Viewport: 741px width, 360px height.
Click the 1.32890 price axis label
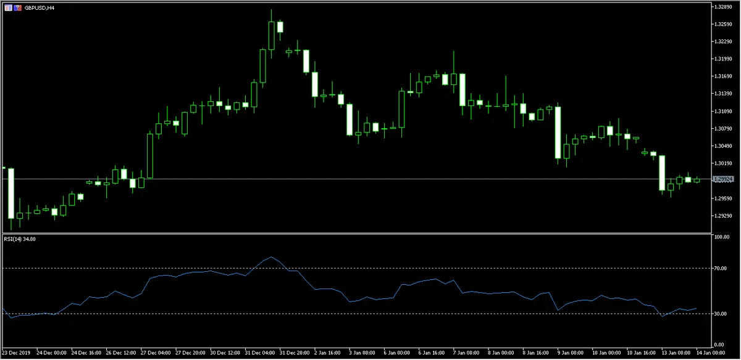(x=724, y=6)
